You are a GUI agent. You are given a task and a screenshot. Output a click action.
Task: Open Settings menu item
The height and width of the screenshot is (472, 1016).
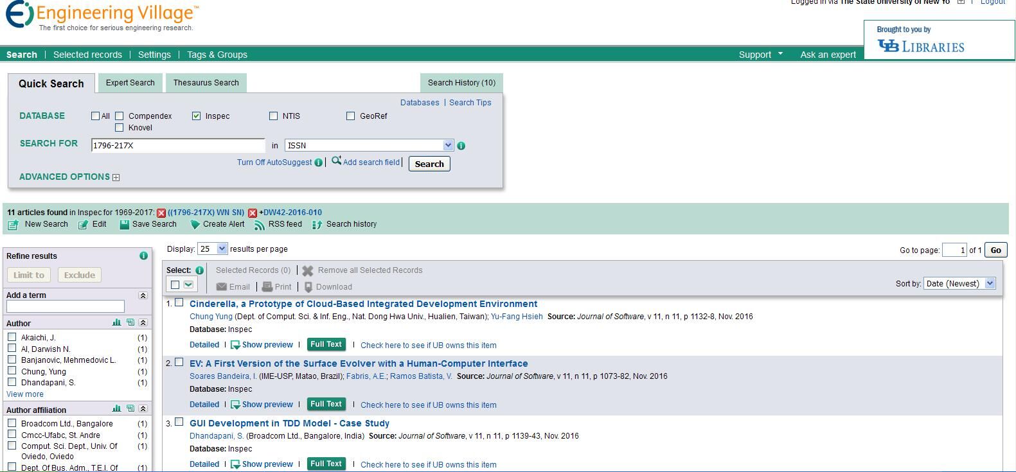[154, 55]
